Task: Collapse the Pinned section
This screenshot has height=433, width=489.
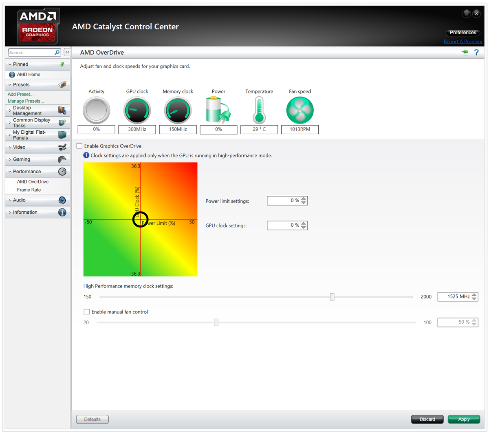Action: point(10,64)
